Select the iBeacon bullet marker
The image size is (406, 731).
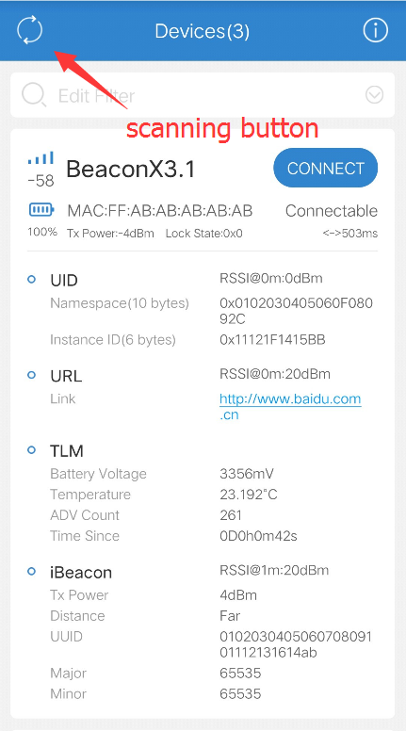click(32, 571)
